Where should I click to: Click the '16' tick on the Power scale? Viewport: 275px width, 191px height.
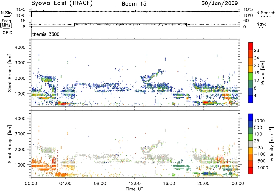click(x=256, y=73)
